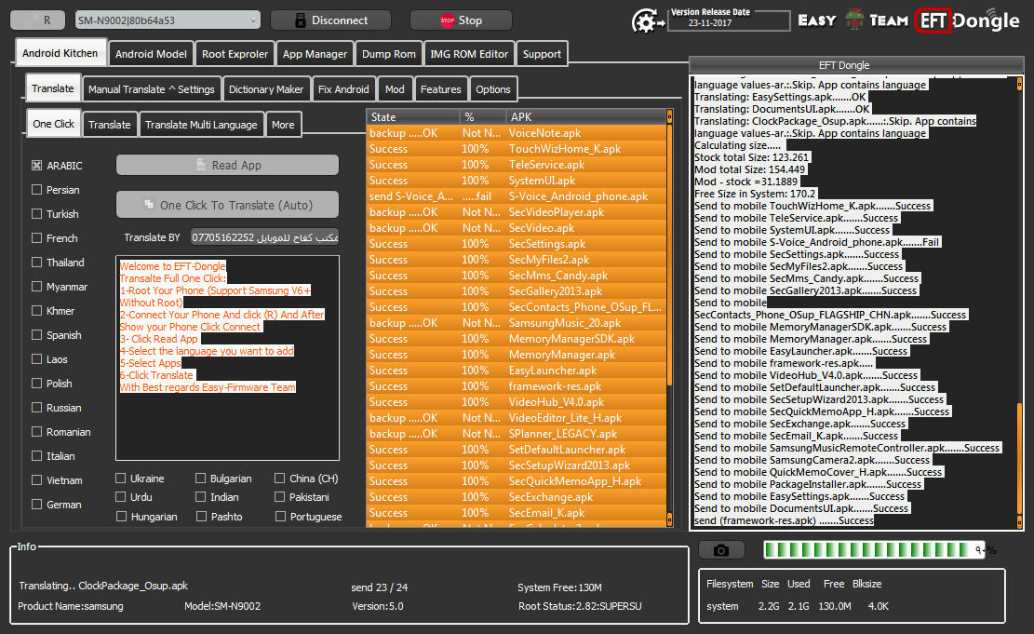The height and width of the screenshot is (634, 1034).
Task: Open the SM-N9002 device dropdown
Action: pyautogui.click(x=168, y=20)
